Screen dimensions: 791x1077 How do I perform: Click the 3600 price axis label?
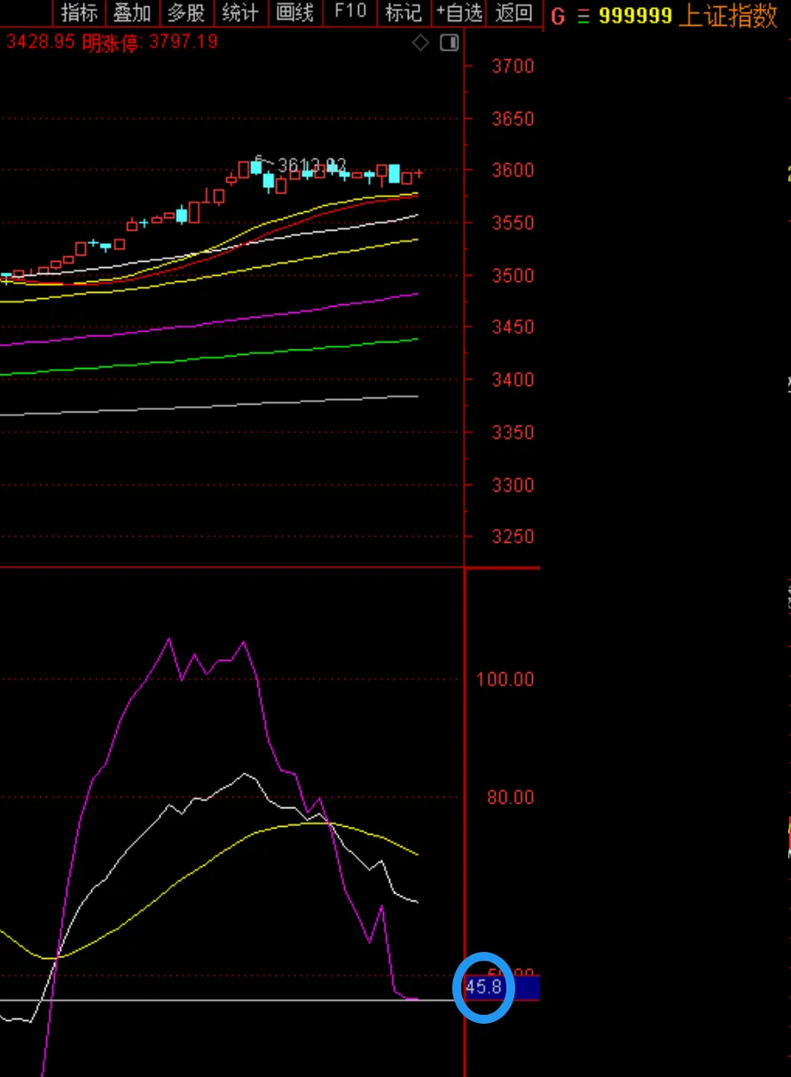[513, 170]
